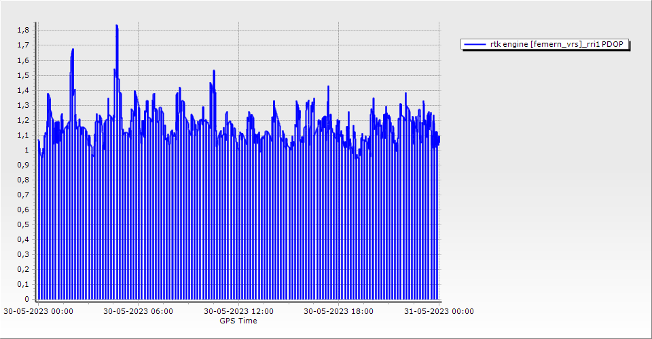Select the 0,1 y-axis tick label

point(22,284)
